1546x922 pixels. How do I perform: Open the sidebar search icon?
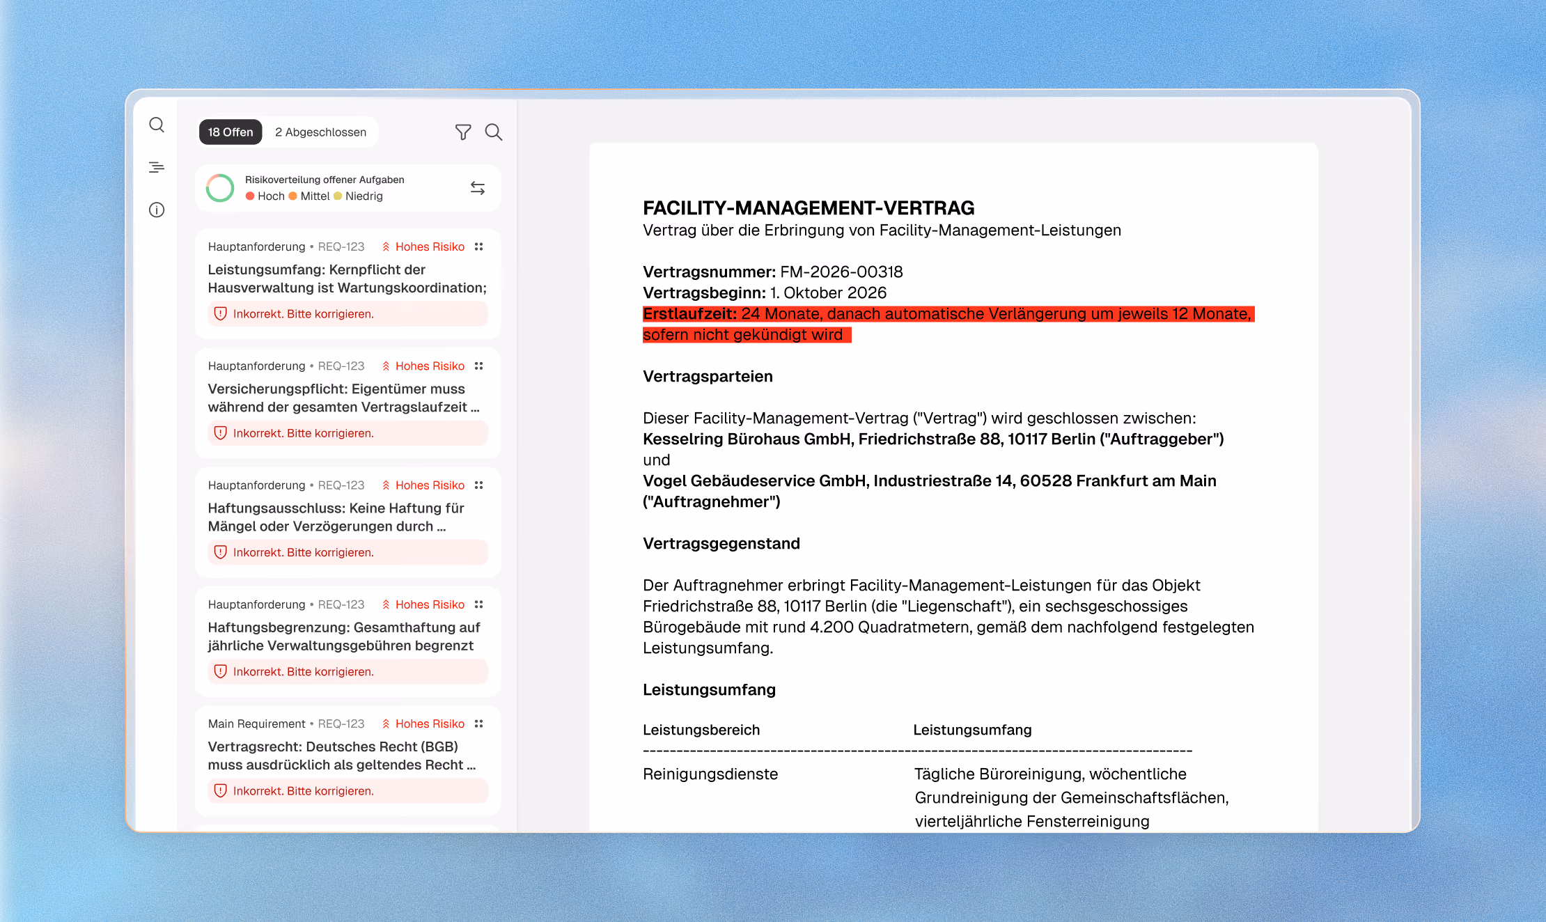coord(157,125)
